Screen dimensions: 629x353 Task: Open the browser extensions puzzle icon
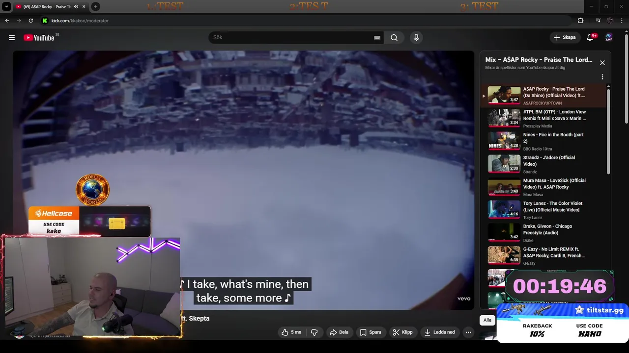coord(581,21)
